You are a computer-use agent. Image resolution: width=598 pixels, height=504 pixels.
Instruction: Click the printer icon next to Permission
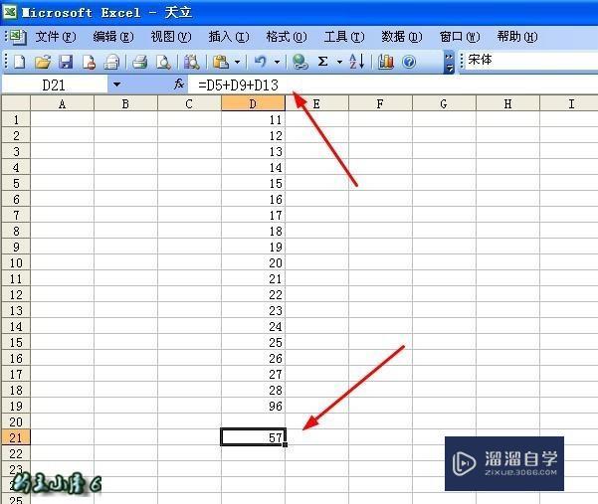click(x=111, y=62)
